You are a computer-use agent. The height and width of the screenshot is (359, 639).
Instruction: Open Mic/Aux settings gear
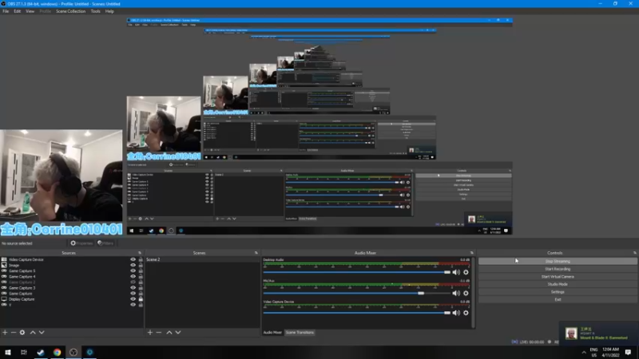click(466, 293)
